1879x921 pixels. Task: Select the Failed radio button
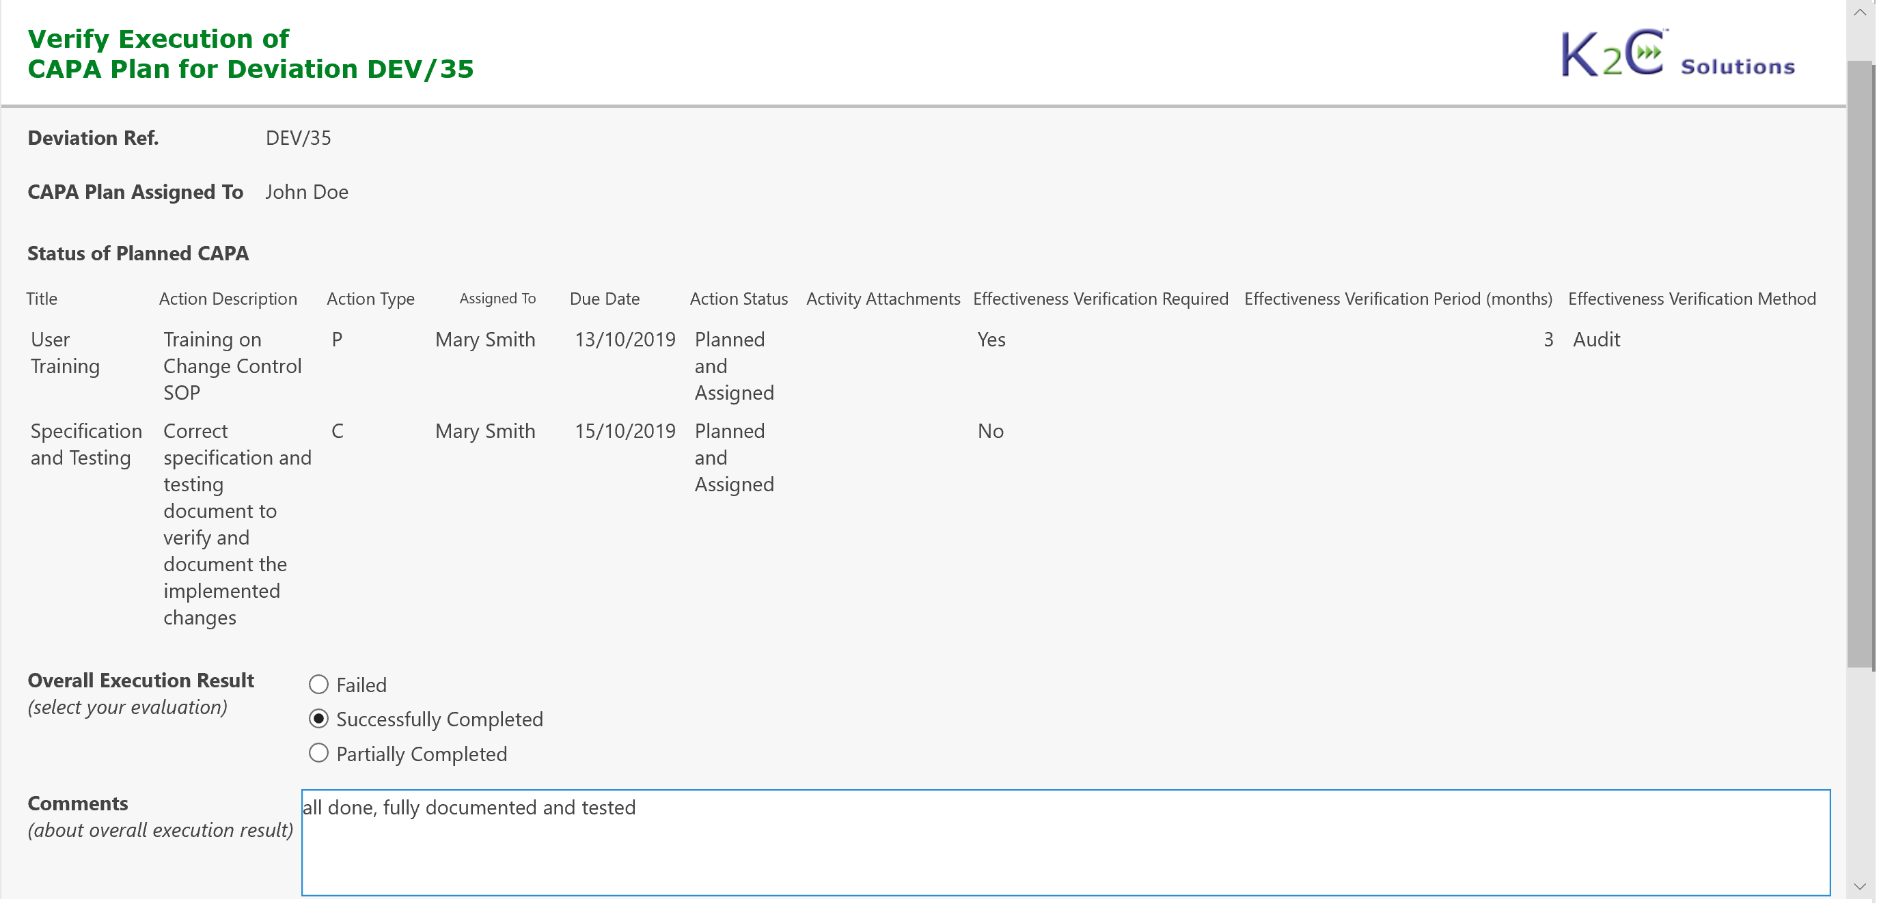[x=319, y=685]
